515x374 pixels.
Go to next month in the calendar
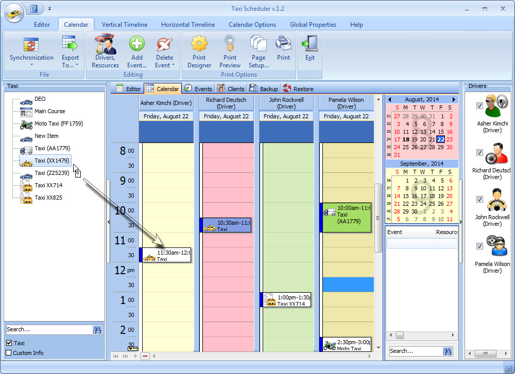[454, 99]
